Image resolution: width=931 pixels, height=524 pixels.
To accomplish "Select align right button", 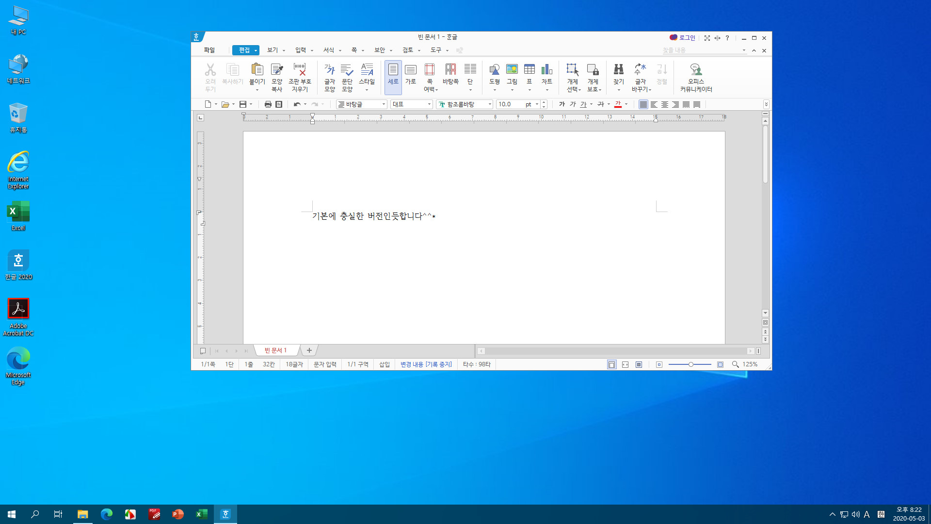I will [675, 104].
